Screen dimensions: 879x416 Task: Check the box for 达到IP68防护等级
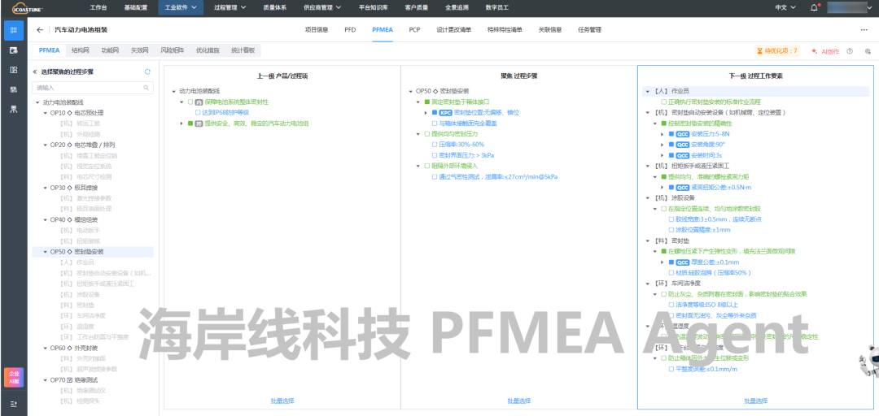(198, 113)
